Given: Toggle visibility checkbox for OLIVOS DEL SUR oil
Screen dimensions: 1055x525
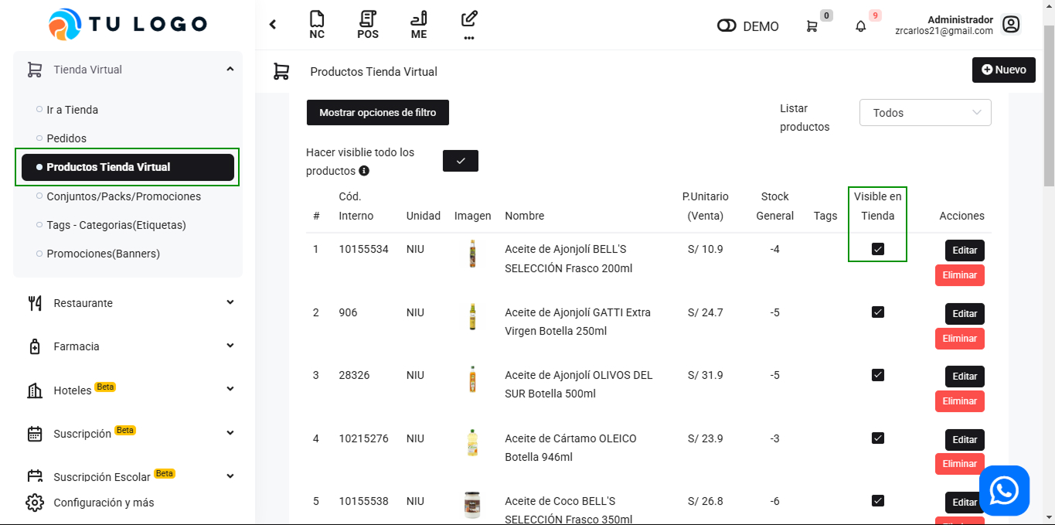Looking at the screenshot, I should coord(877,375).
